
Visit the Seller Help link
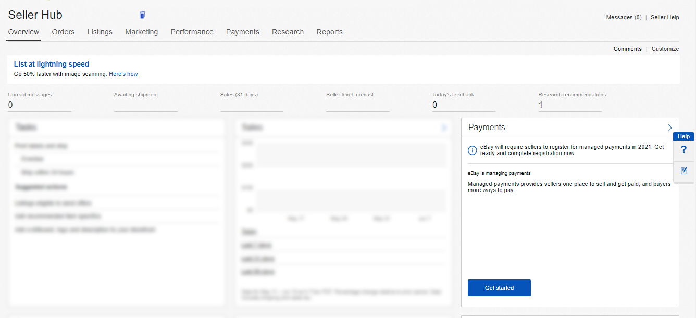click(x=665, y=17)
